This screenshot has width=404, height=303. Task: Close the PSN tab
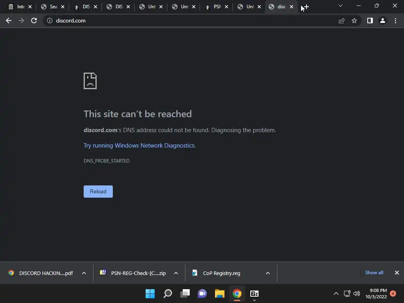(x=226, y=7)
